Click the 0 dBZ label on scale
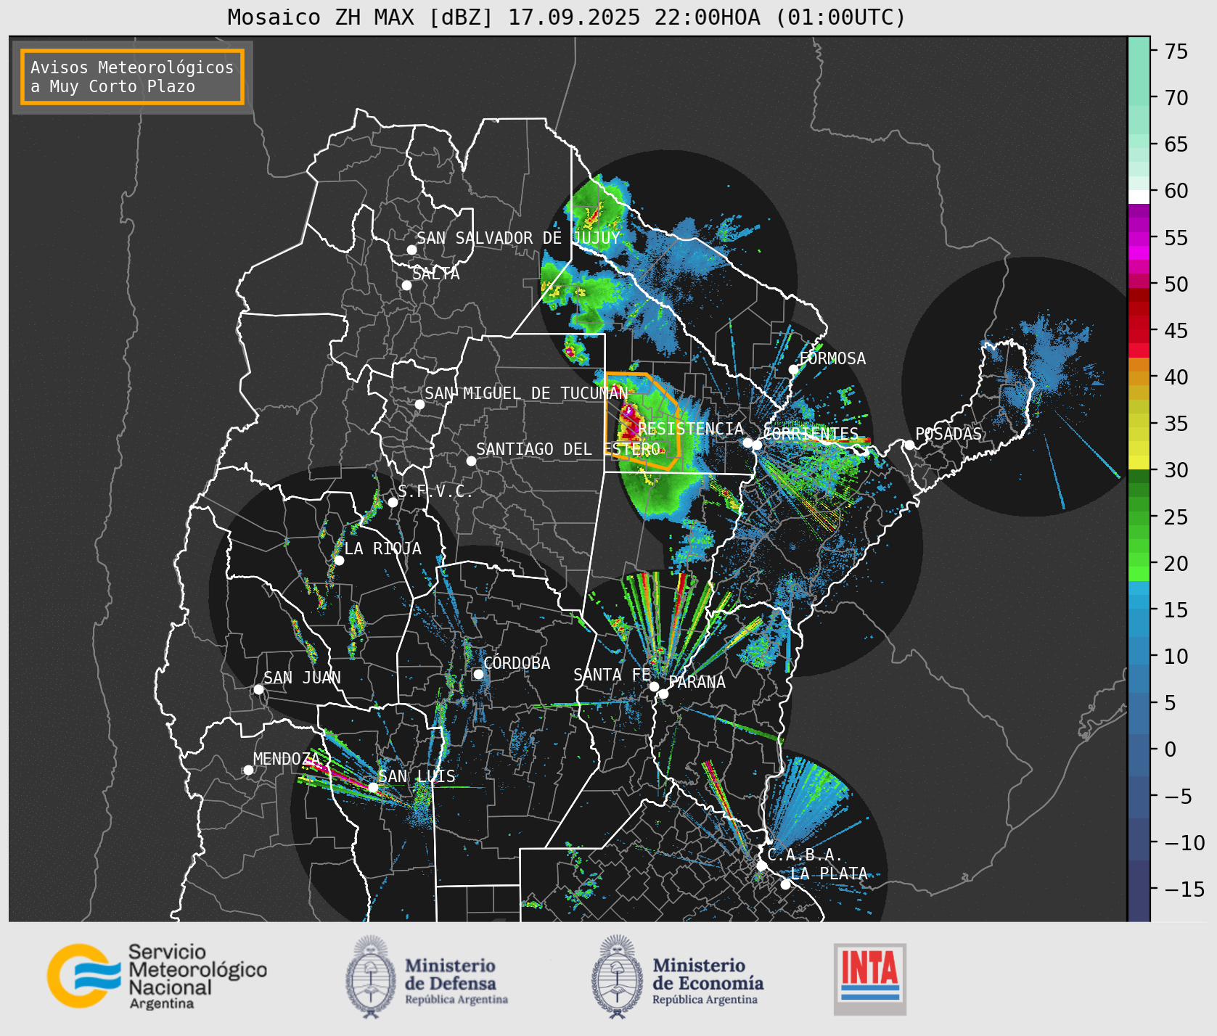This screenshot has width=1217, height=1036. (1170, 749)
